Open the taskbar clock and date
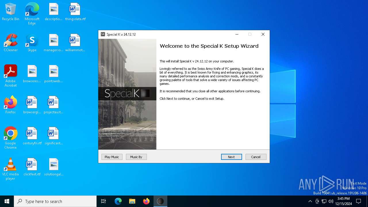Image resolution: width=368 pixels, height=207 pixels. point(344,201)
